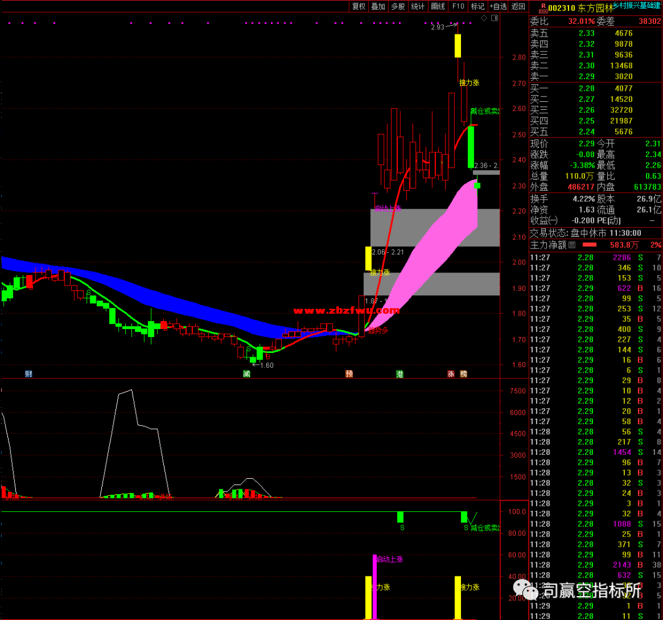Image resolution: width=663 pixels, height=620 pixels.
Task: Click the 委差 value 38302
Action: coord(649,21)
